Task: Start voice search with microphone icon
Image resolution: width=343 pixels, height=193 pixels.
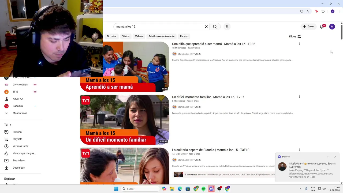Action: pos(227,27)
